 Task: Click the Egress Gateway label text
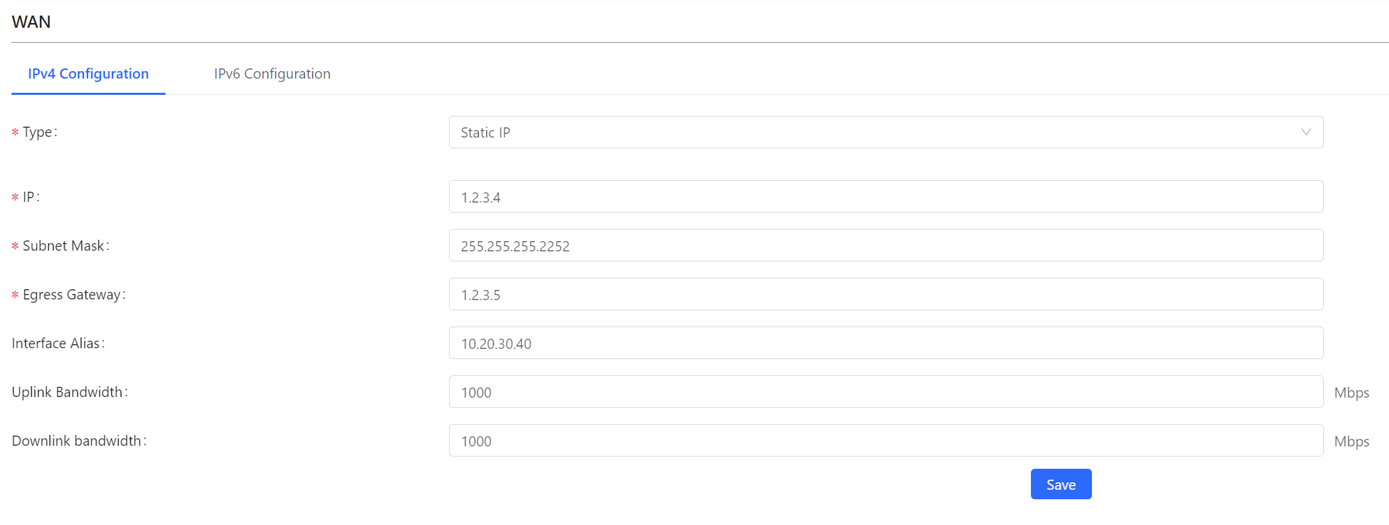click(72, 295)
